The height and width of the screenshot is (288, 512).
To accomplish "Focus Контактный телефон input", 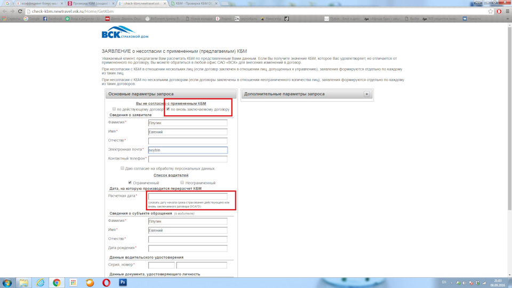I will pos(188,159).
